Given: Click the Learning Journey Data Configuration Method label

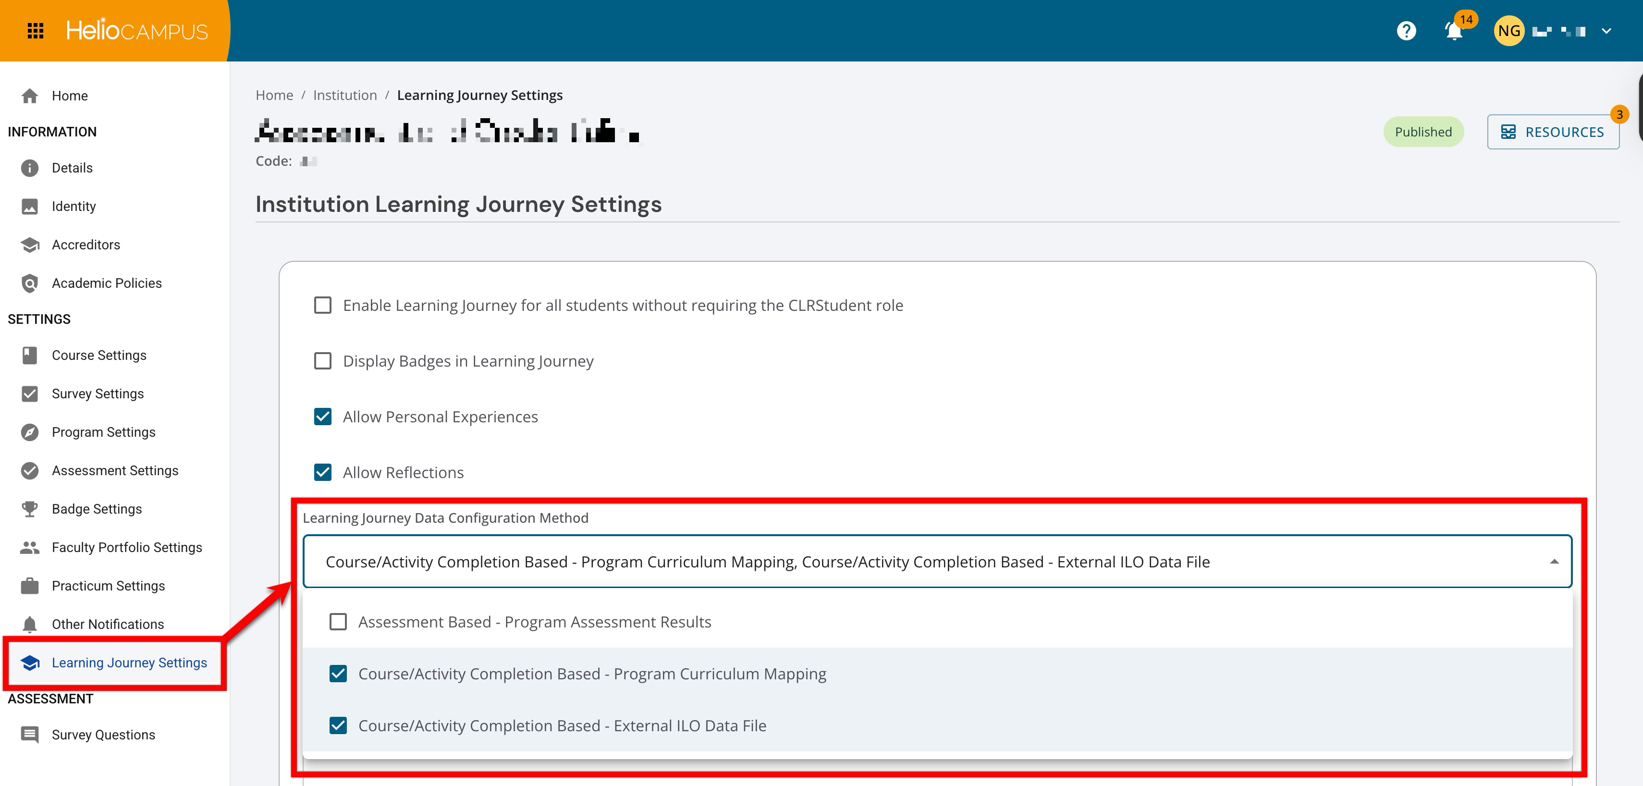Looking at the screenshot, I should click(x=445, y=517).
